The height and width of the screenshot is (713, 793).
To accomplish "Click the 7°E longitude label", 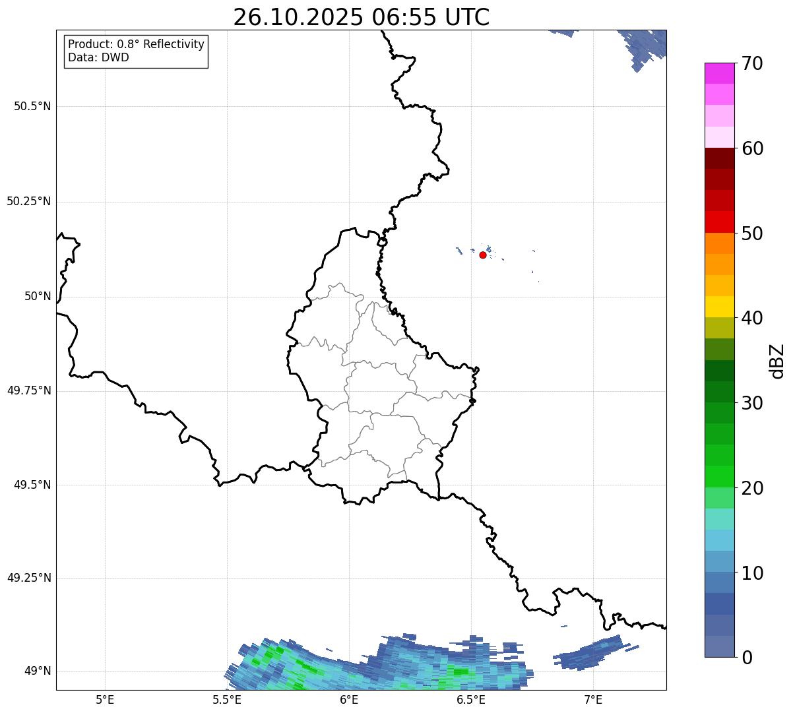I will 593,699.
